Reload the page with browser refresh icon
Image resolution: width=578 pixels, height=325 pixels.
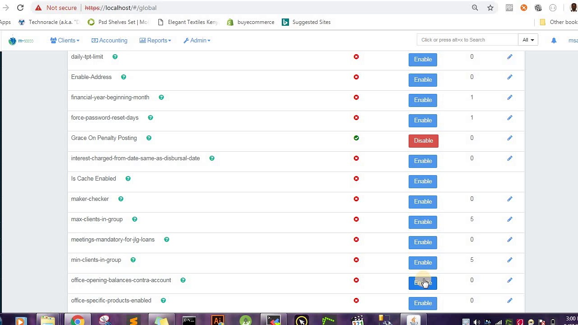[x=20, y=8]
